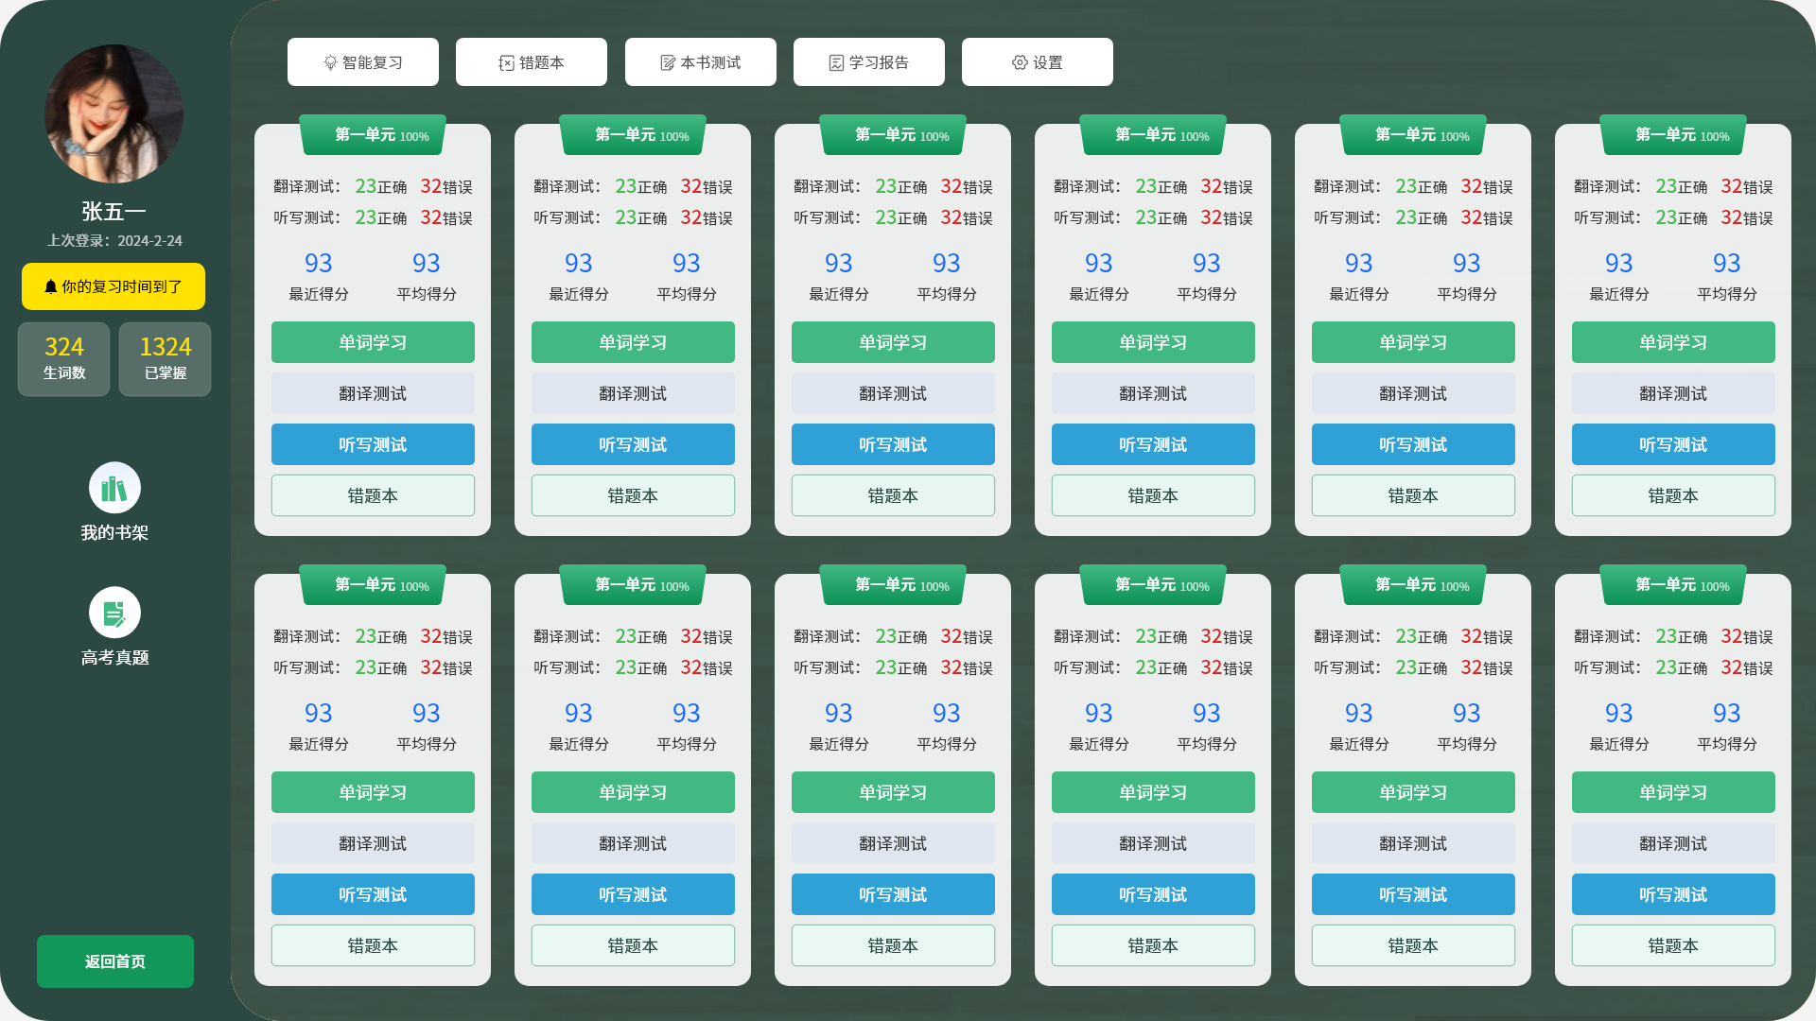Click the lightbulb icon on 智能复习
Viewport: 1816px width, 1021px height.
coord(330,62)
